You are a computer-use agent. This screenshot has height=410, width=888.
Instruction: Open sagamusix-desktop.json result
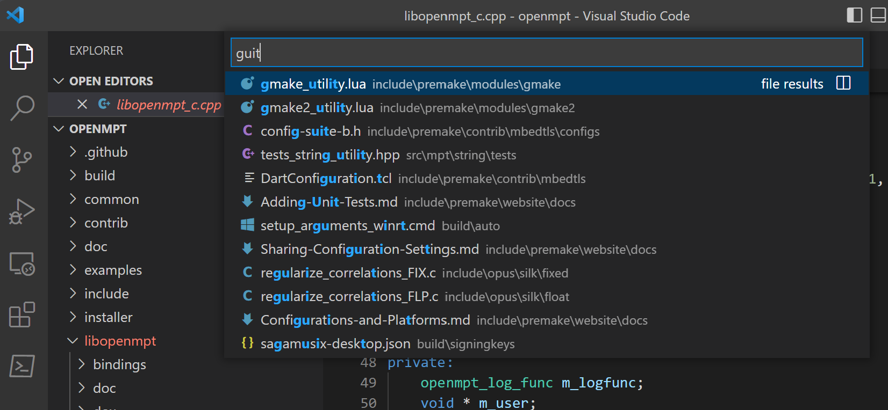tap(335, 344)
